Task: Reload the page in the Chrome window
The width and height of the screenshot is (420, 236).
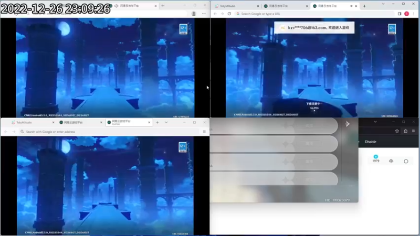Action: (x=229, y=14)
